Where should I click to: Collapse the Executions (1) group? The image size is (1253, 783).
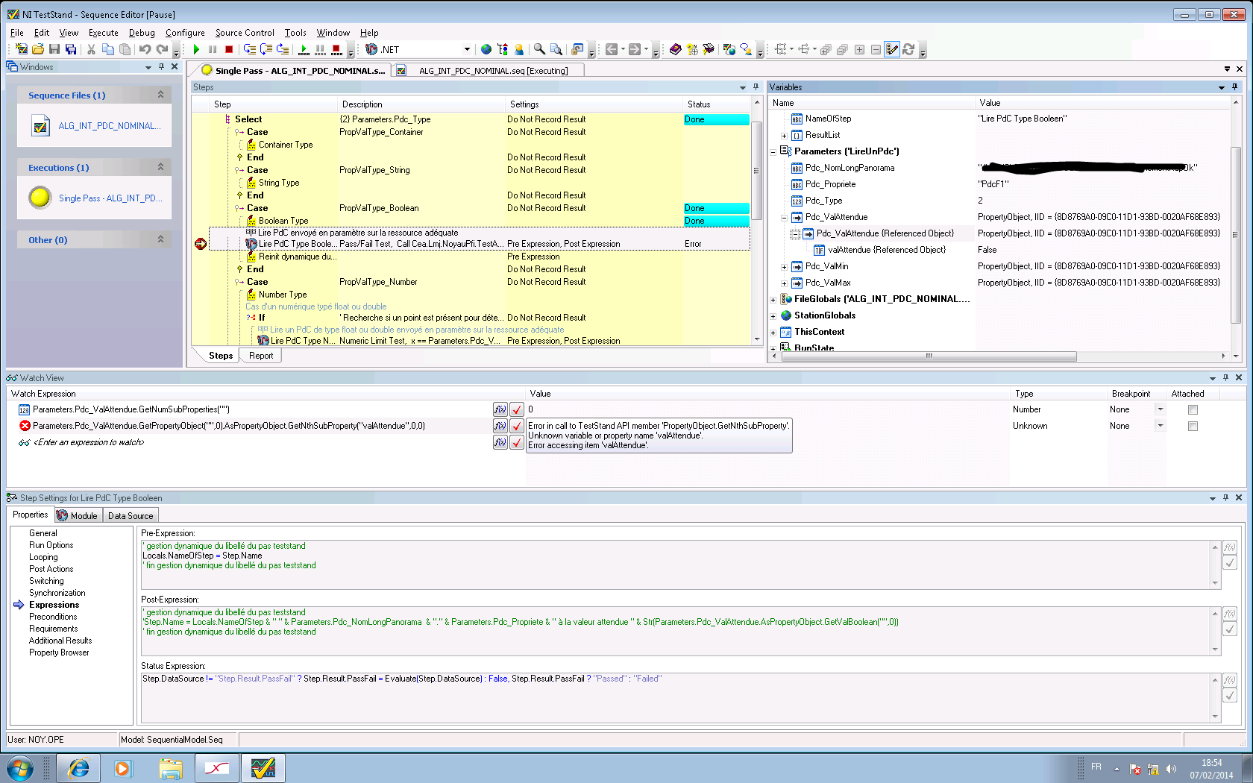(x=160, y=167)
